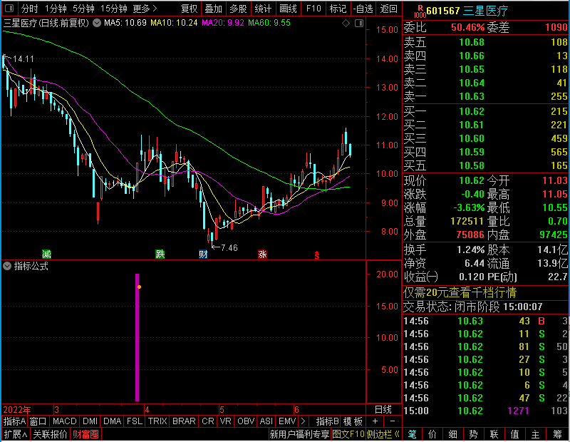Remove from watchlist via -自选
Image resolution: width=570 pixels, height=442 pixels.
(x=363, y=9)
